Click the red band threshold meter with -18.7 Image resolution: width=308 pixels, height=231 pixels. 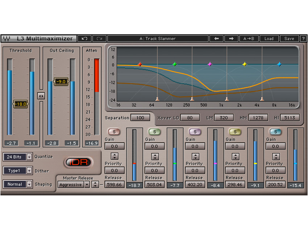pos(134,155)
